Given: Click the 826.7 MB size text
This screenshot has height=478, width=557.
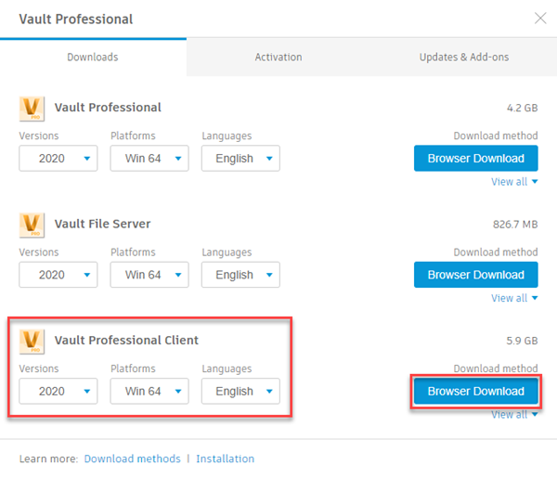Looking at the screenshot, I should [x=515, y=225].
